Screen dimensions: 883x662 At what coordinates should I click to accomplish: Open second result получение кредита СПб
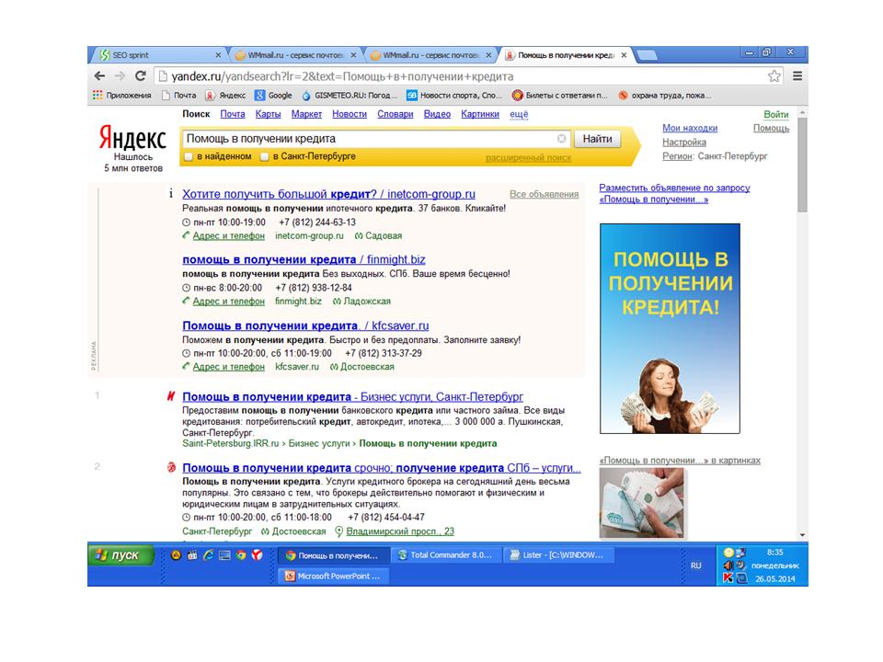tap(381, 468)
